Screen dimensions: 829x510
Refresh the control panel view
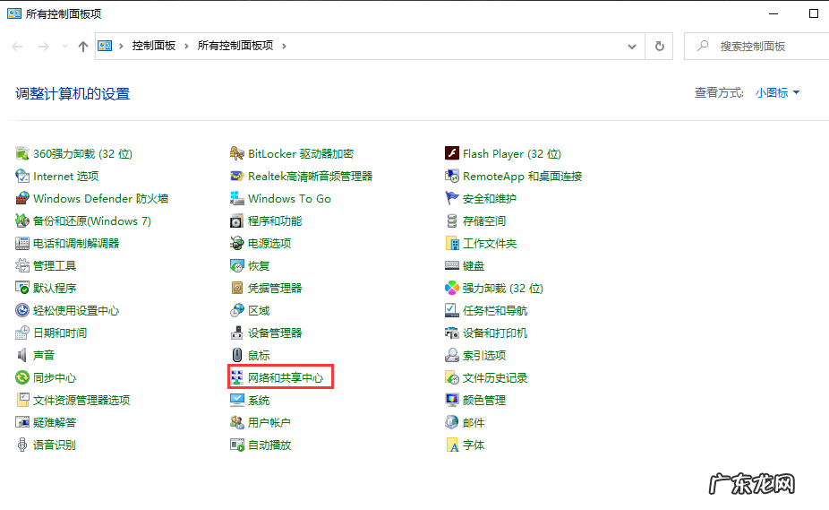click(x=659, y=46)
